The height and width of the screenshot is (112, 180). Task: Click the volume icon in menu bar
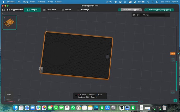coord(116,2)
